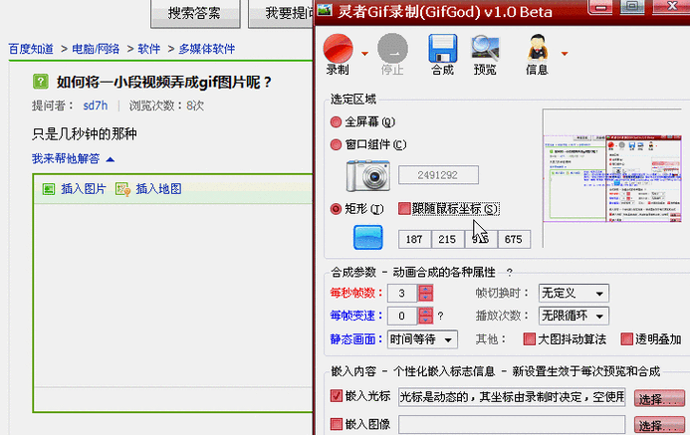Click the 每秒帧数 value field
The image size is (690, 435).
[x=402, y=294]
